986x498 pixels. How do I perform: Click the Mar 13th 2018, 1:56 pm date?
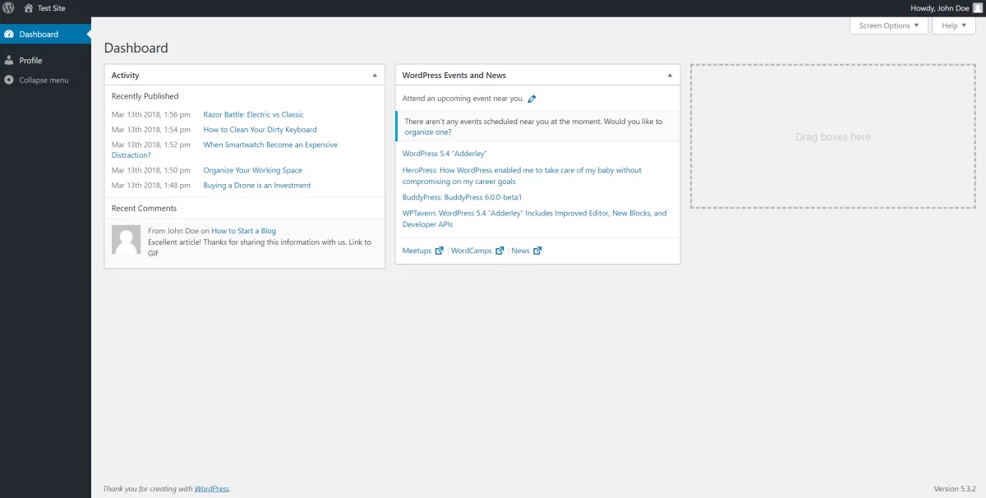(x=151, y=114)
